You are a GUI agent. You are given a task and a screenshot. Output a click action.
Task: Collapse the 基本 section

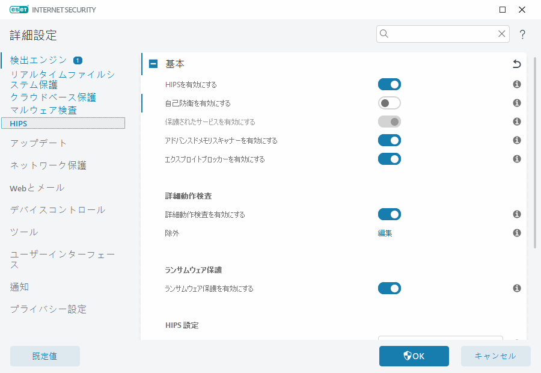153,64
